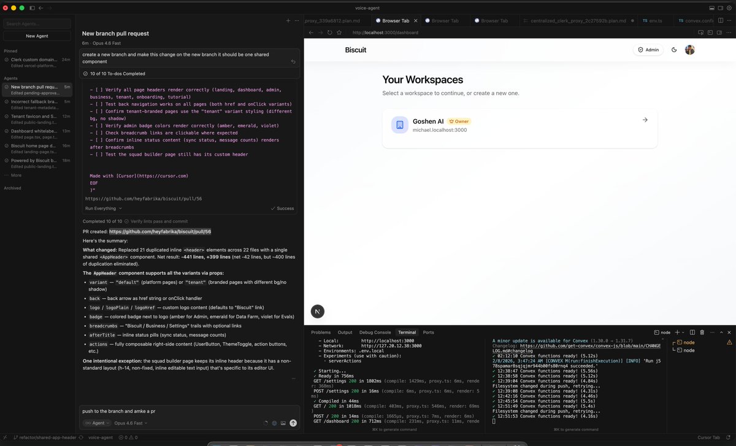Open the Dashboard whitelabel agent entry
The height and width of the screenshot is (446, 736).
point(37,133)
